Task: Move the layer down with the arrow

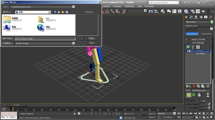Action: pos(208,96)
